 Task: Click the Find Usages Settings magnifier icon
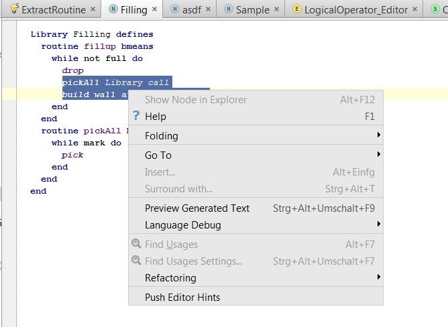[x=136, y=261]
